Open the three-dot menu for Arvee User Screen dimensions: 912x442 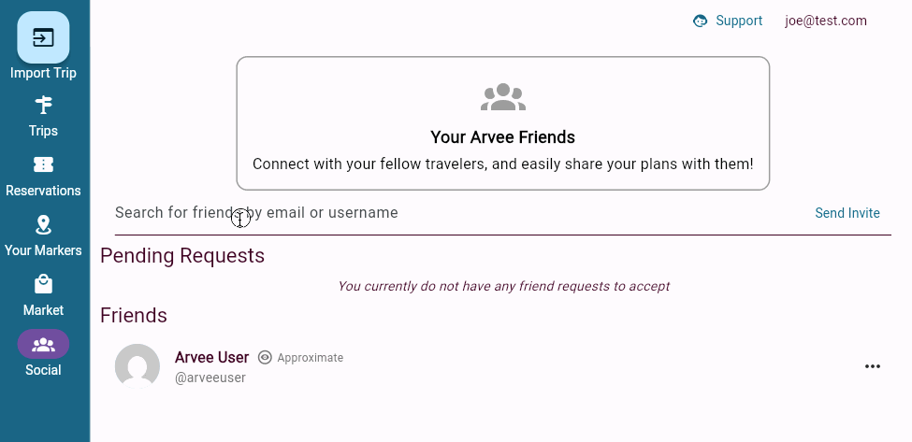[x=873, y=366]
